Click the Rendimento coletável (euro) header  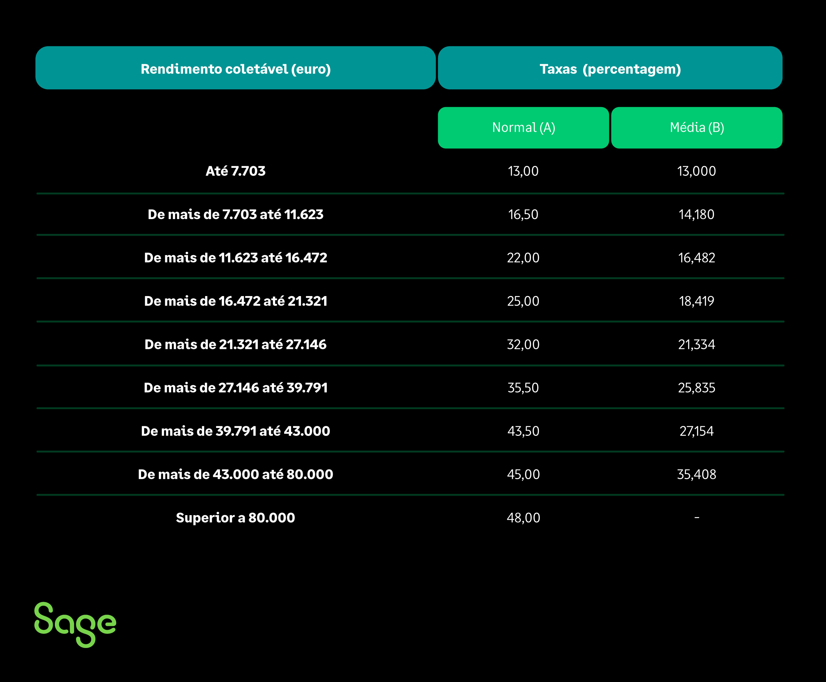236,69
